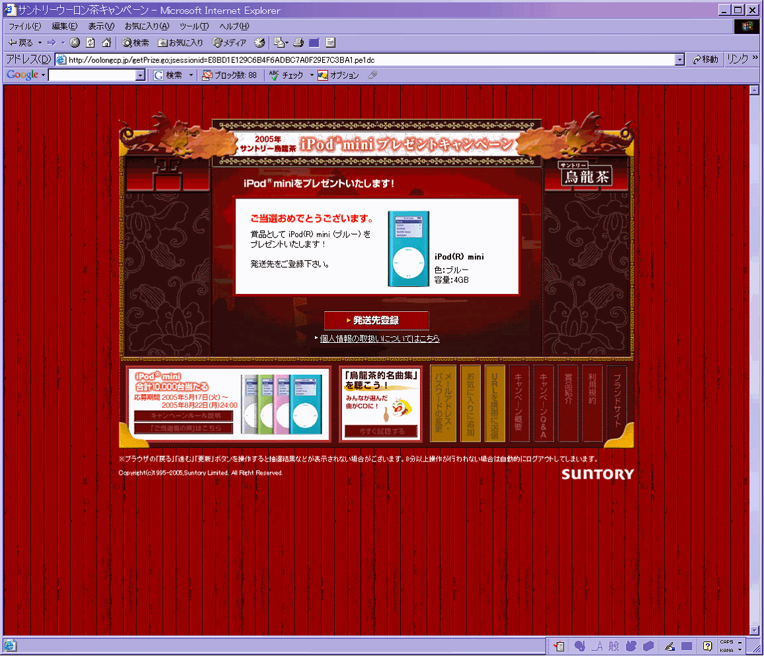The height and width of the screenshot is (656, 764).
Task: Toggle the popup blocker ブロック数 button
Action: (230, 75)
